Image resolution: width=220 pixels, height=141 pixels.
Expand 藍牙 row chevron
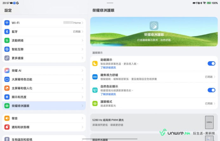pos(82,32)
